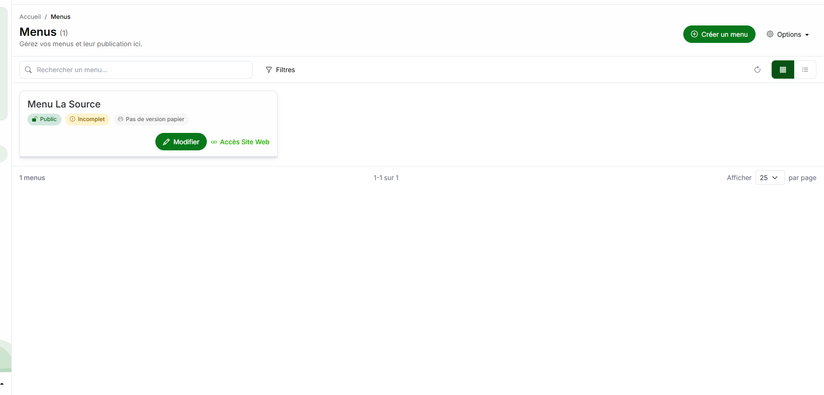Click the funnel icon beside Filtres
The height and width of the screenshot is (395, 824).
269,70
